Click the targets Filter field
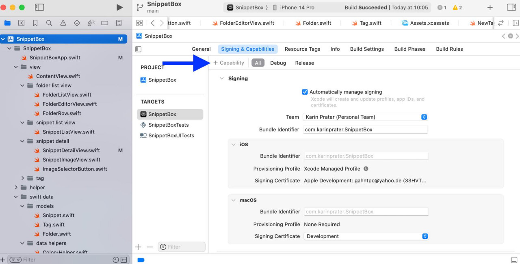This screenshot has height=264, width=520. [182, 247]
